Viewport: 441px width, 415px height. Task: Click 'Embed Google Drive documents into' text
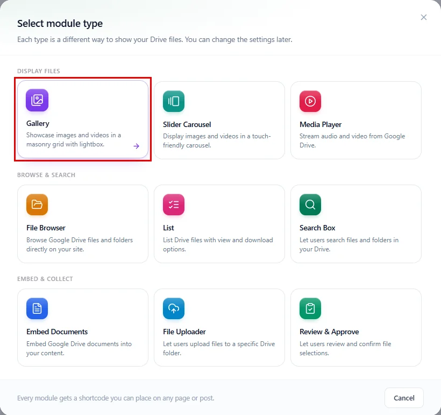coord(79,348)
